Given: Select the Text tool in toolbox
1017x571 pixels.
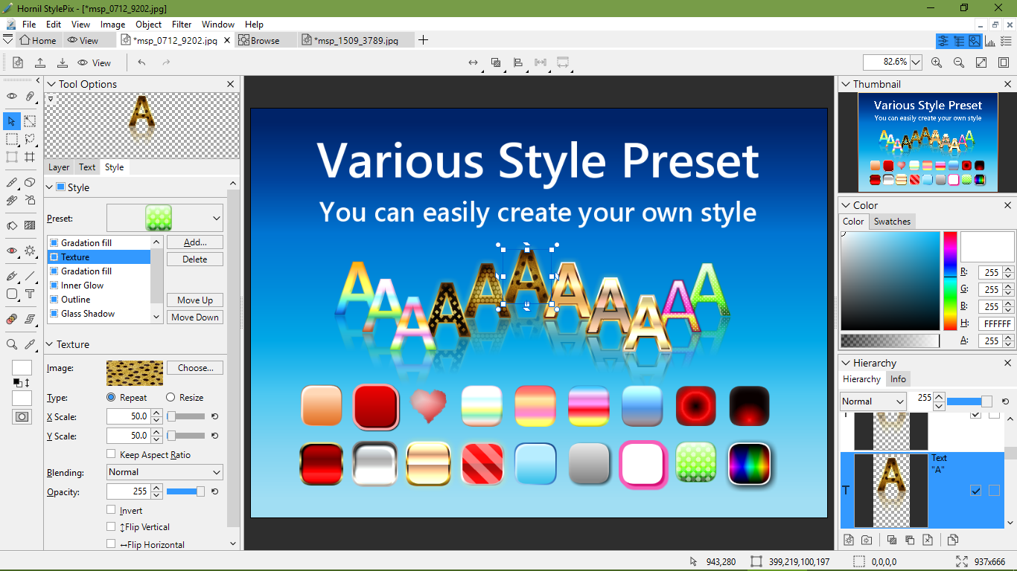Looking at the screenshot, I should point(30,294).
